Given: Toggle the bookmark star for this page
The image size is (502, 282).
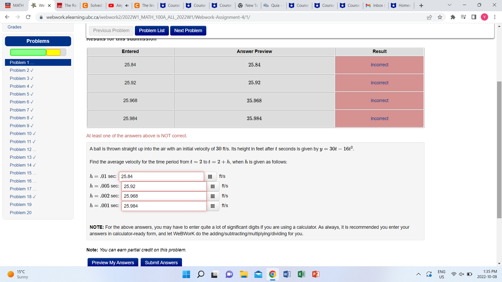Looking at the screenshot, I should (x=440, y=17).
